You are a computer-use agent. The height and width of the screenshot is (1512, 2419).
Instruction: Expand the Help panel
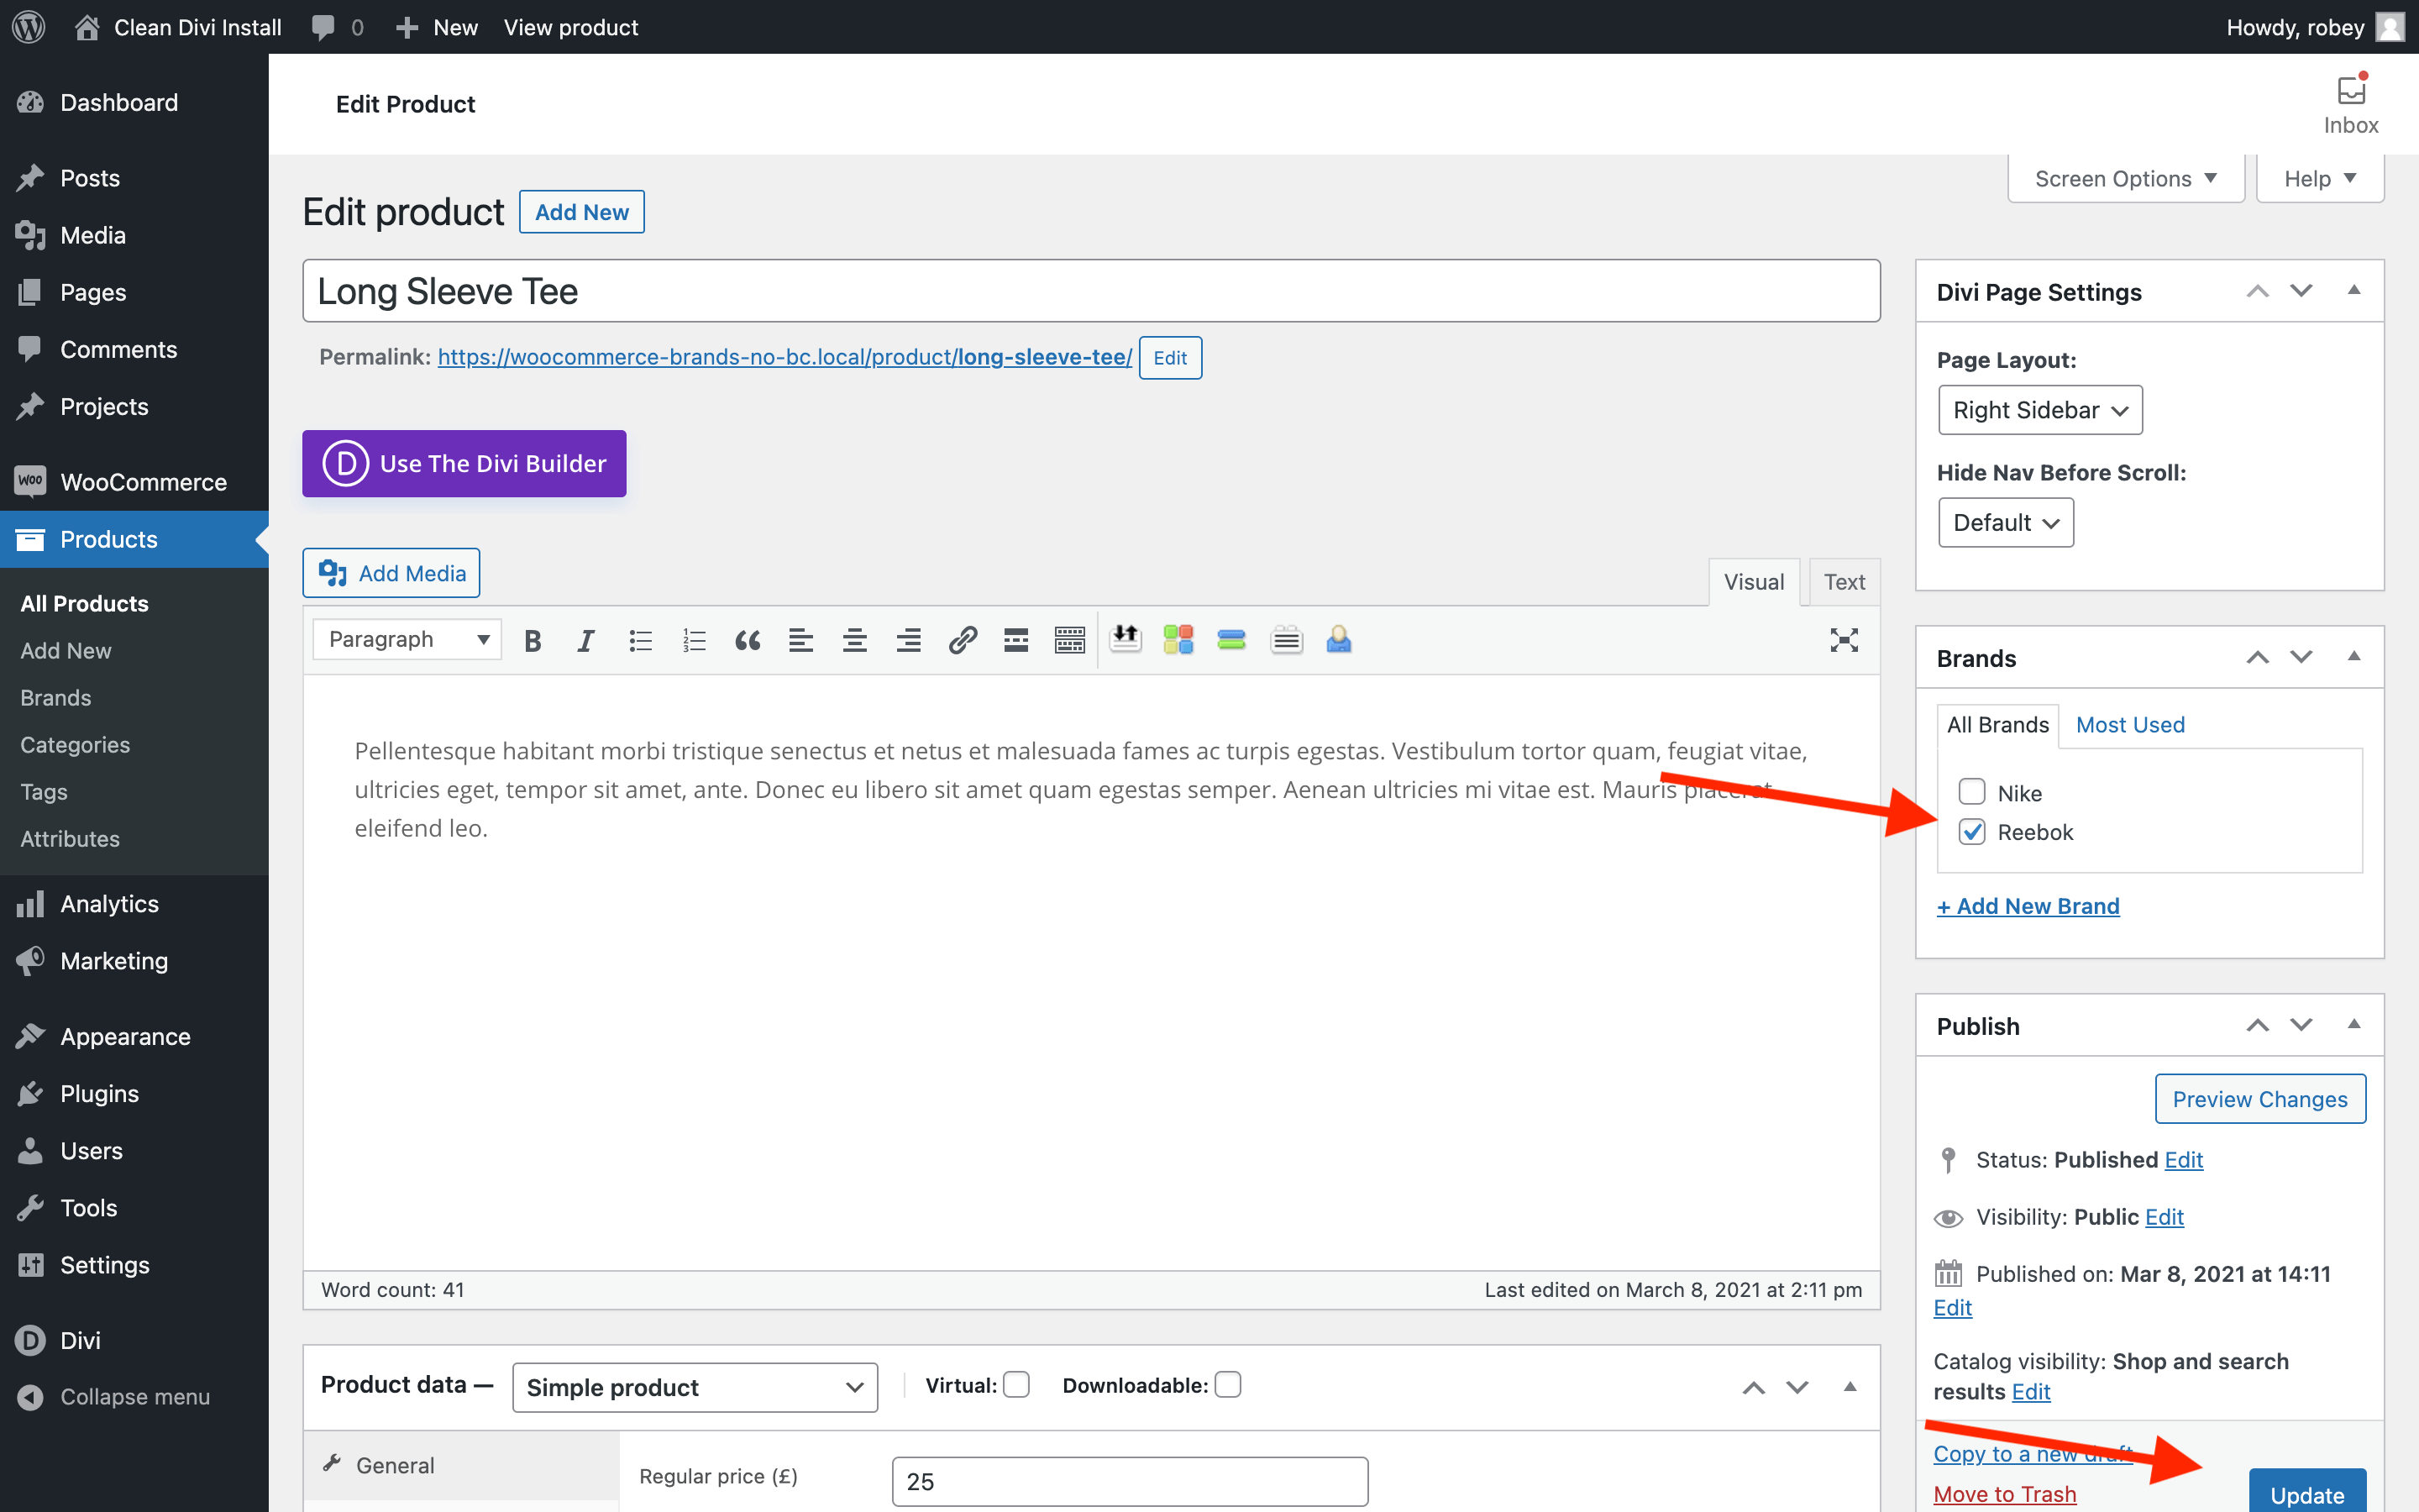tap(2320, 179)
